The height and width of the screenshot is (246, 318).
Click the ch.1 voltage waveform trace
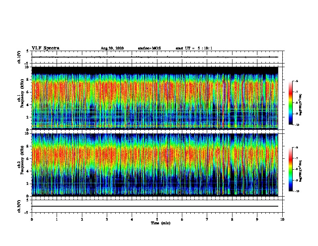tap(155, 57)
